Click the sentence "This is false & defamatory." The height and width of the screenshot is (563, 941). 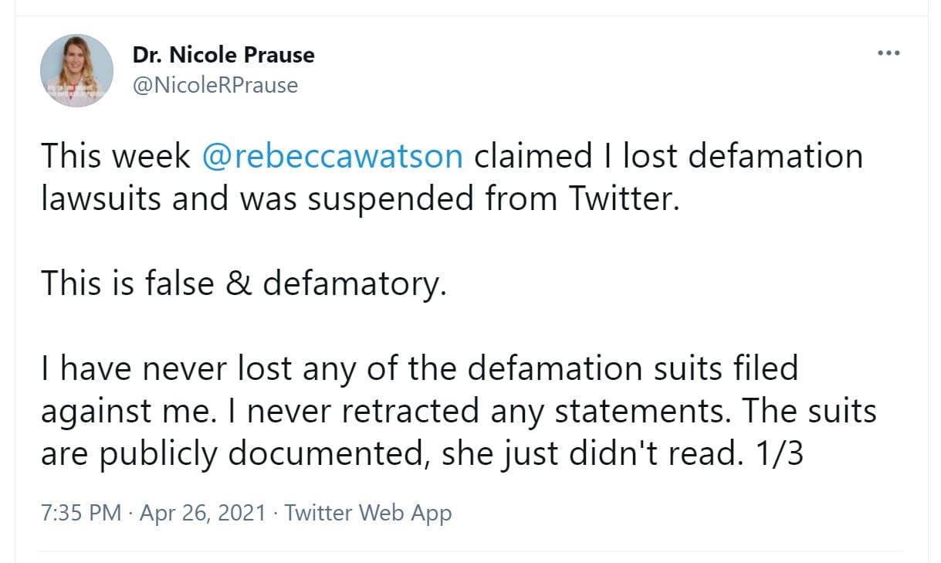click(x=244, y=283)
